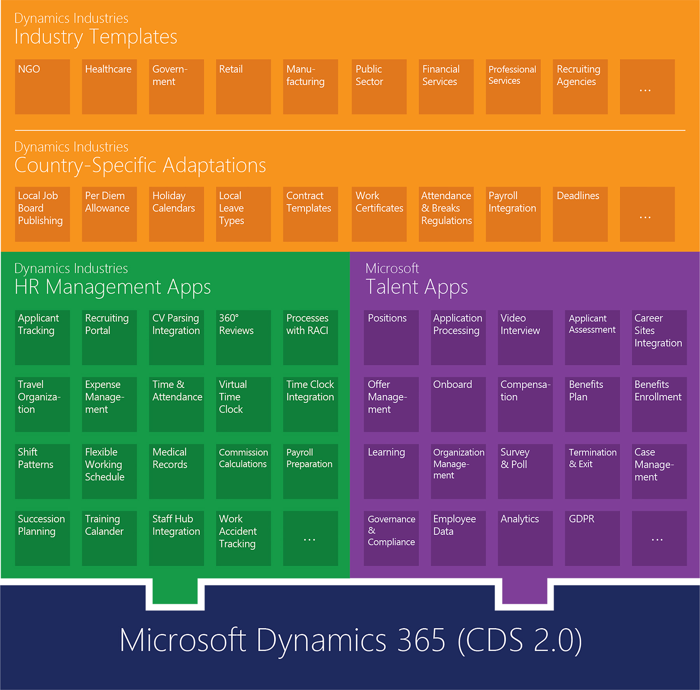
Task: Select the Learning tile
Action: pos(391,472)
